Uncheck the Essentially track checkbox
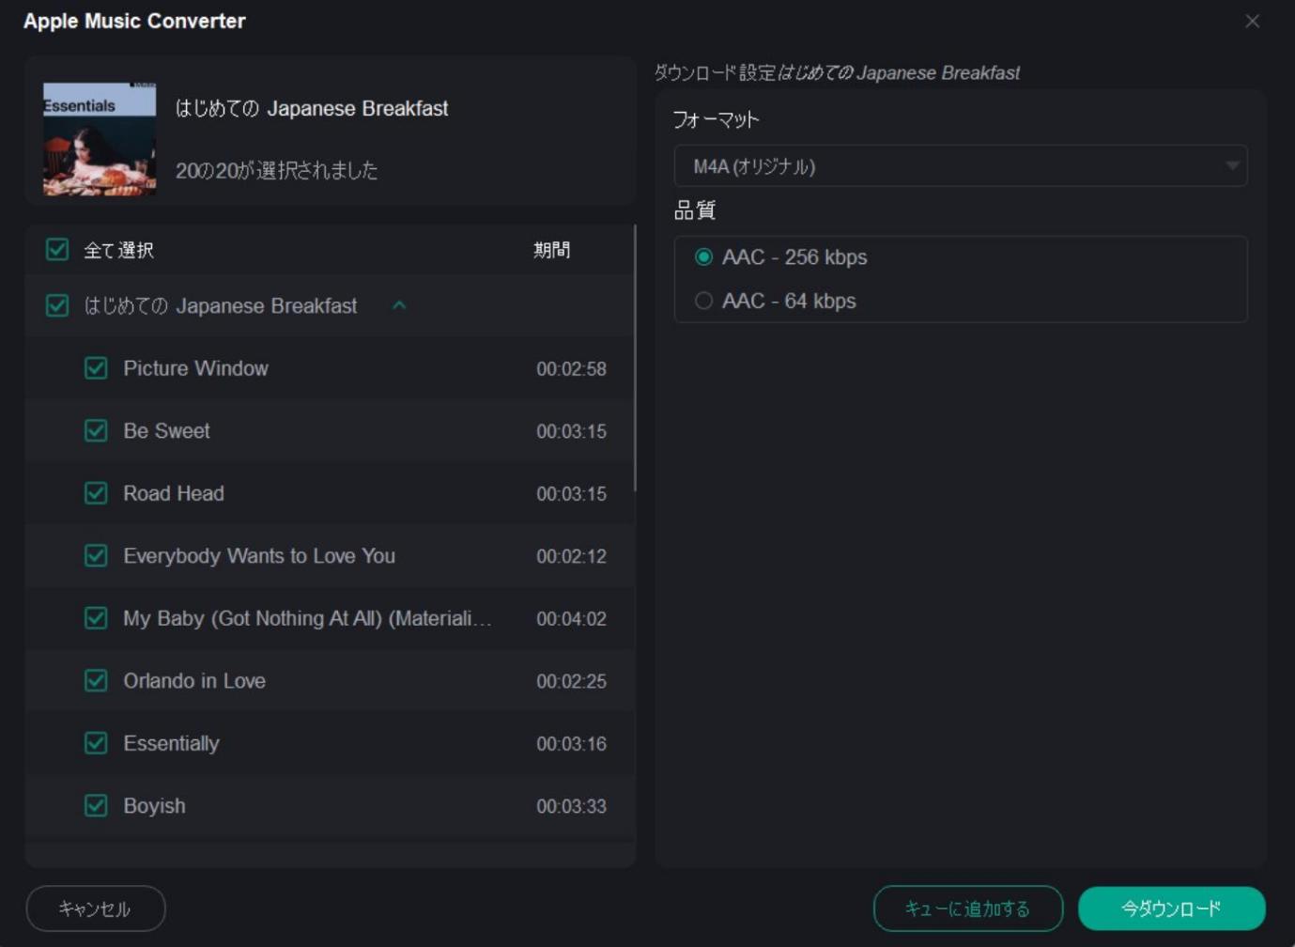The image size is (1295, 947). click(96, 743)
